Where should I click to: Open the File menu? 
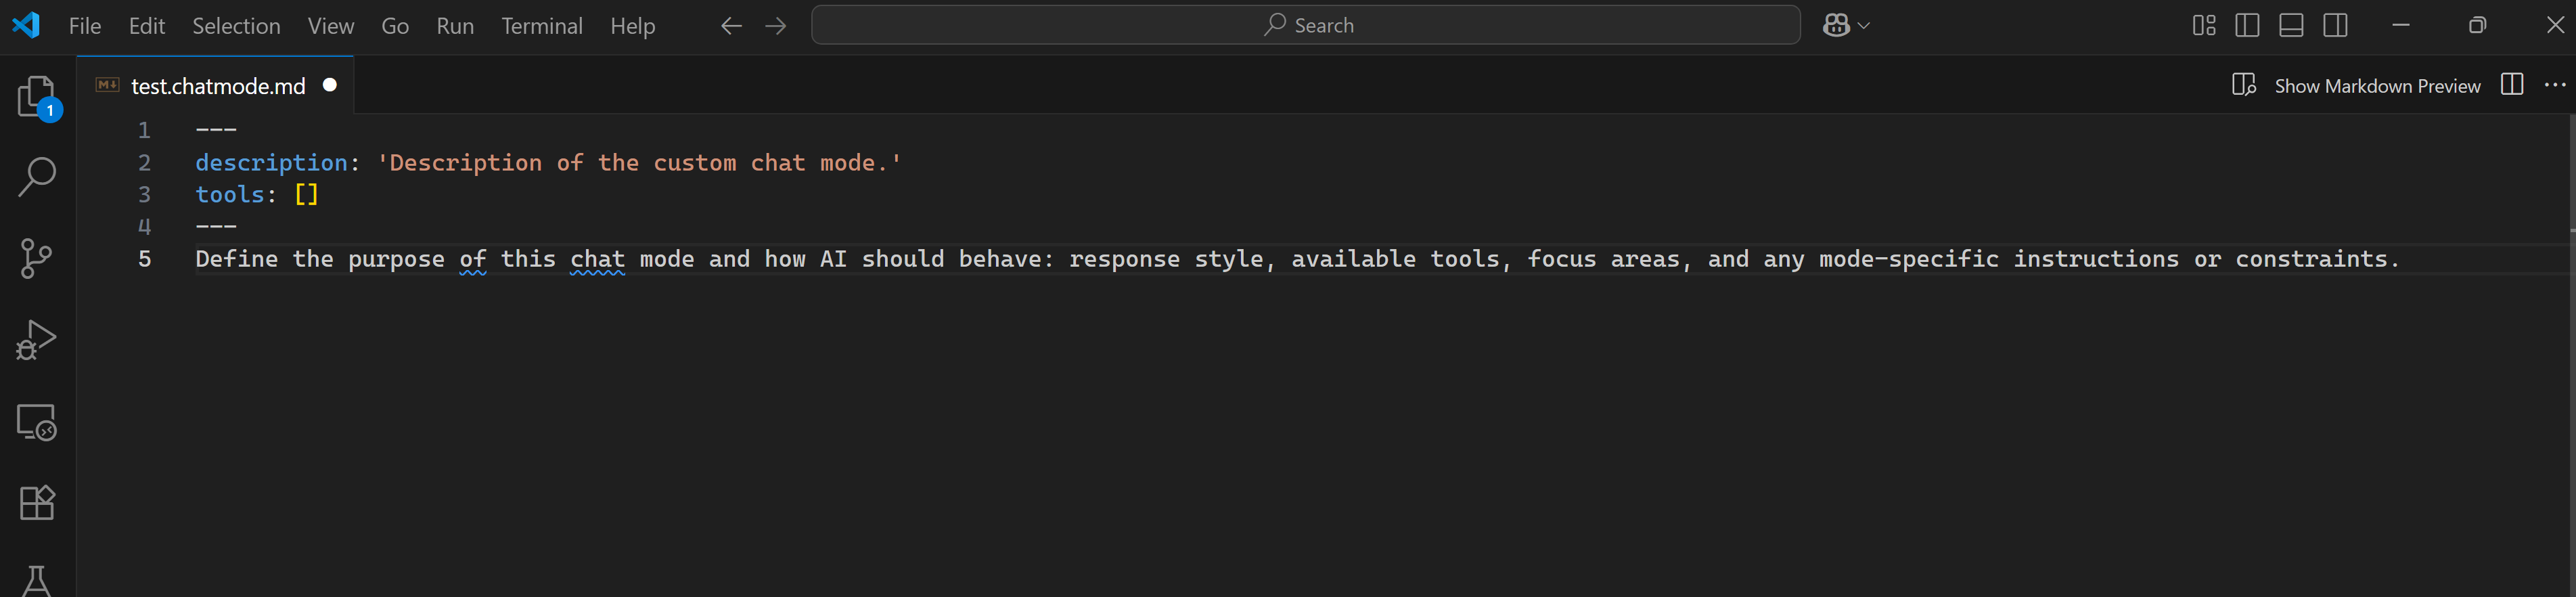tap(85, 26)
